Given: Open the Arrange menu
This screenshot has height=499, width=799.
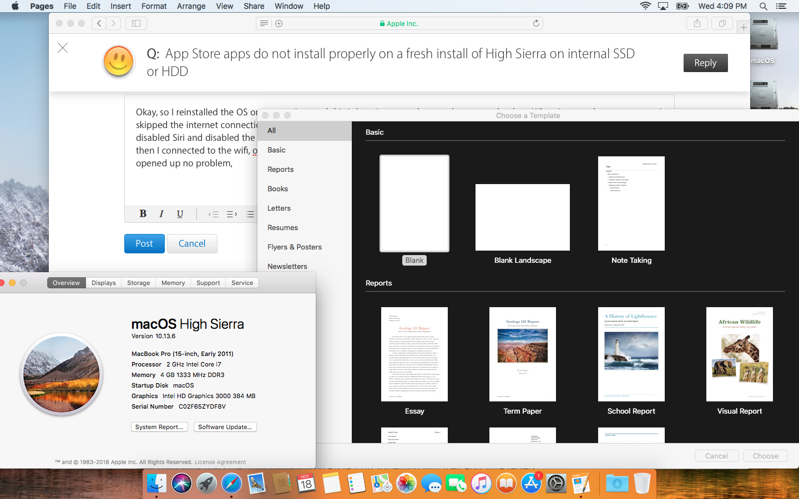Looking at the screenshot, I should pos(191,6).
